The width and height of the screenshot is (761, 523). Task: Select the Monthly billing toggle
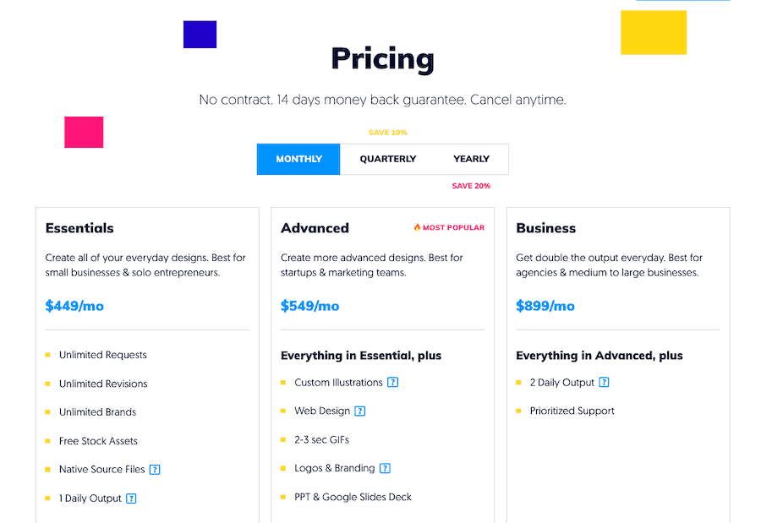(x=298, y=159)
